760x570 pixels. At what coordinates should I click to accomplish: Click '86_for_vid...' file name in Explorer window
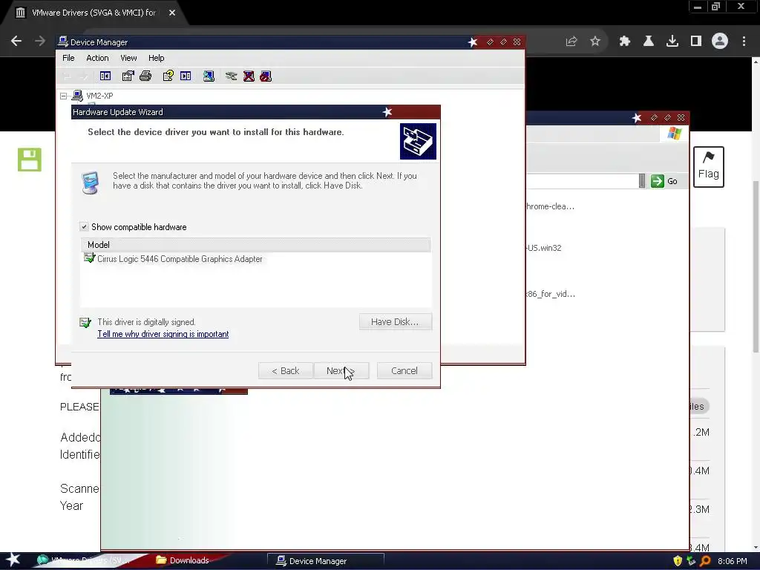coord(551,294)
